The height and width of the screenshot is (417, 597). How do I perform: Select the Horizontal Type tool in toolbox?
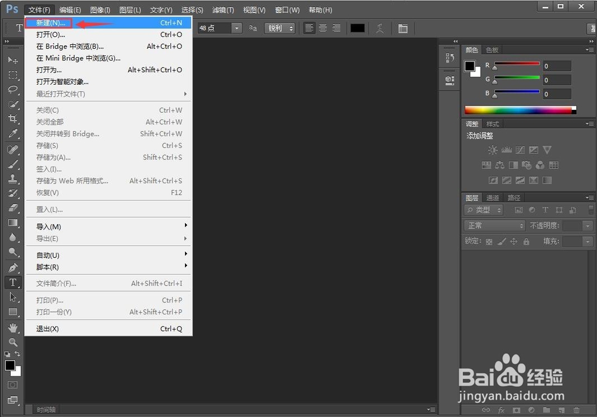[13, 282]
